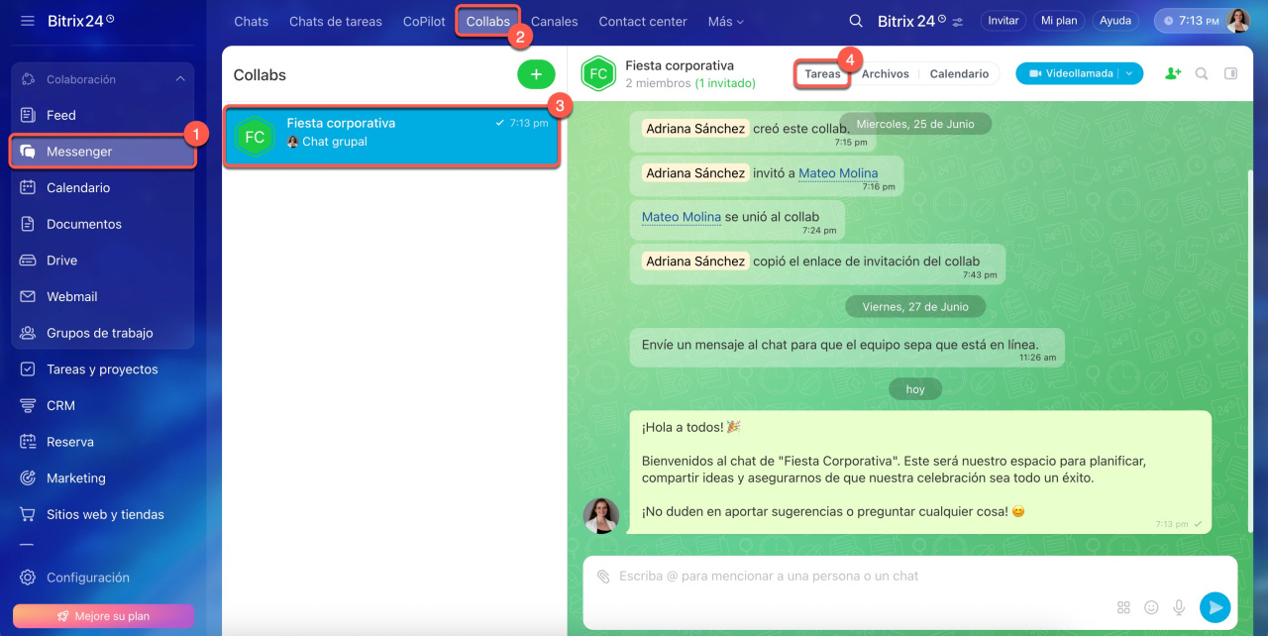This screenshot has height=636, width=1268.
Task: Switch to the Canales tab
Action: (x=554, y=21)
